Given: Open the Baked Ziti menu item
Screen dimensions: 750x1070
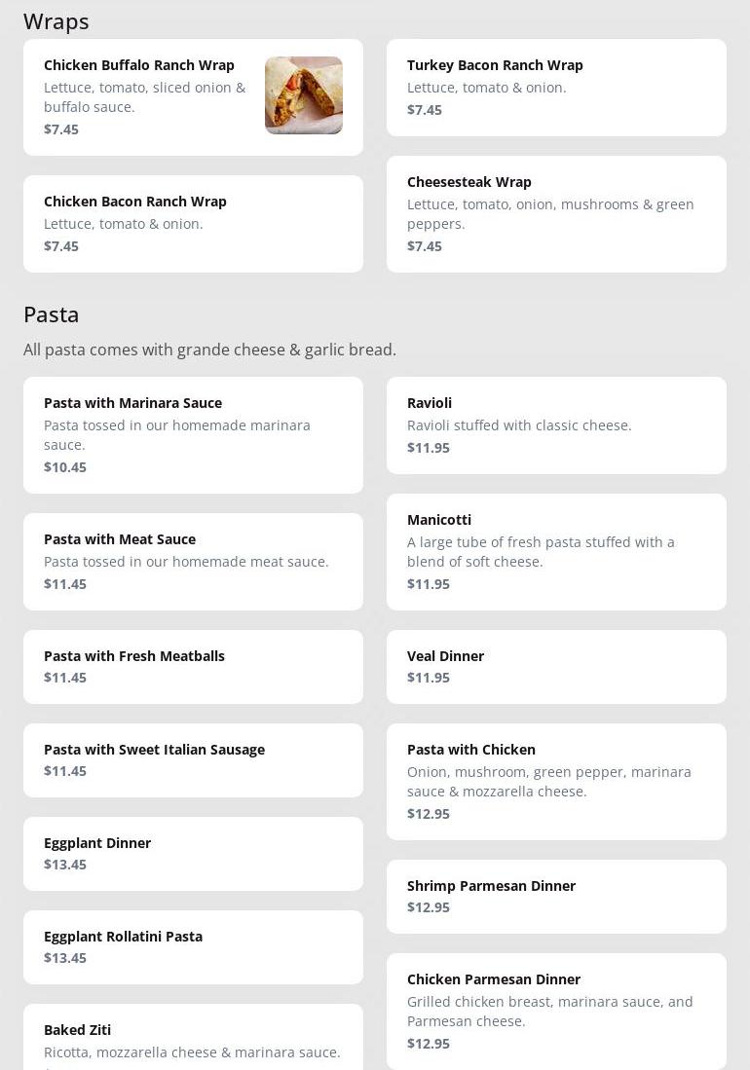Looking at the screenshot, I should coord(193,1040).
